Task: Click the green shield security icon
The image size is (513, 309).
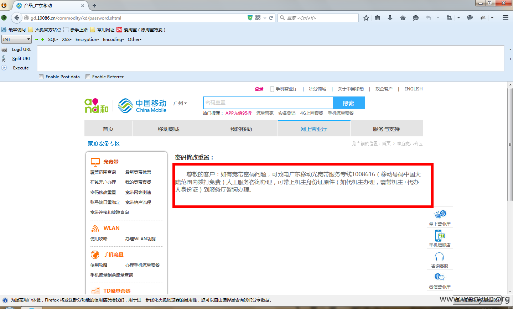Action: (x=250, y=18)
